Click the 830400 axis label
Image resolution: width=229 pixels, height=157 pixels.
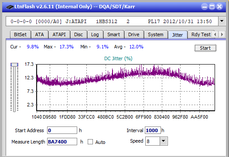[162, 117]
